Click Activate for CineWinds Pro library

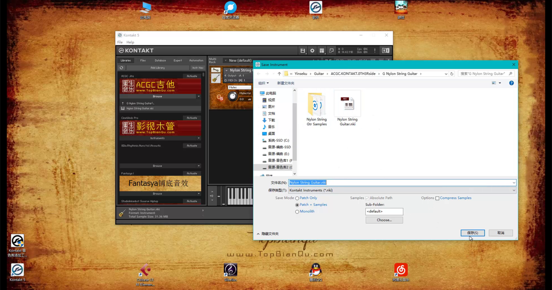tap(192, 118)
